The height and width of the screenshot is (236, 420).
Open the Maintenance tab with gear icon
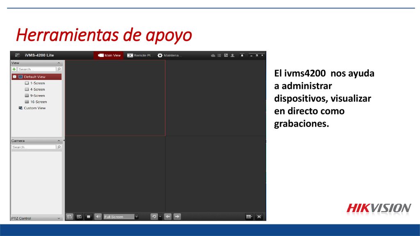click(x=169, y=55)
